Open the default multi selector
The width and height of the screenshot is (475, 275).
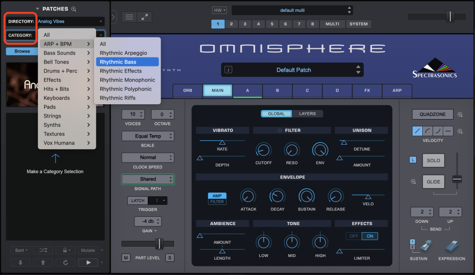(292, 10)
